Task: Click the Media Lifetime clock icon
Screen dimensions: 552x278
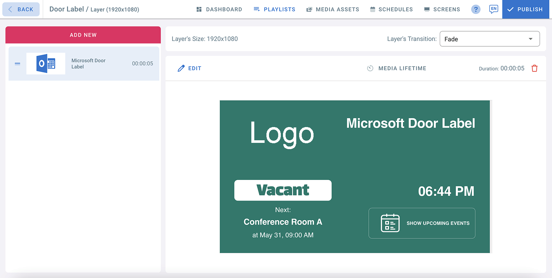Action: point(370,68)
